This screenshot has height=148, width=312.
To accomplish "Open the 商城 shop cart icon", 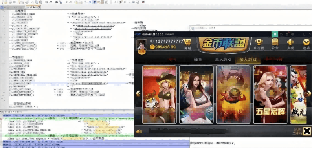I will 188,43.
